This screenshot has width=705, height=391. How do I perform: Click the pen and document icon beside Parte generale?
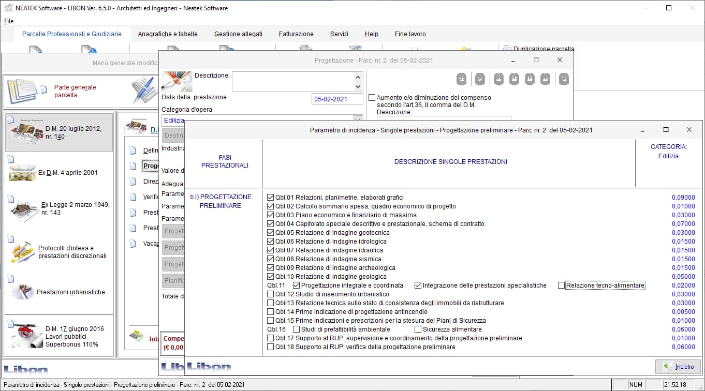[144, 91]
